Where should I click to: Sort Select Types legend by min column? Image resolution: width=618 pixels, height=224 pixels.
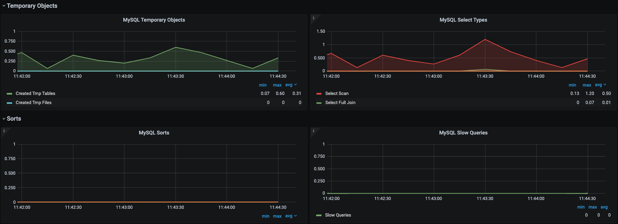click(572, 85)
